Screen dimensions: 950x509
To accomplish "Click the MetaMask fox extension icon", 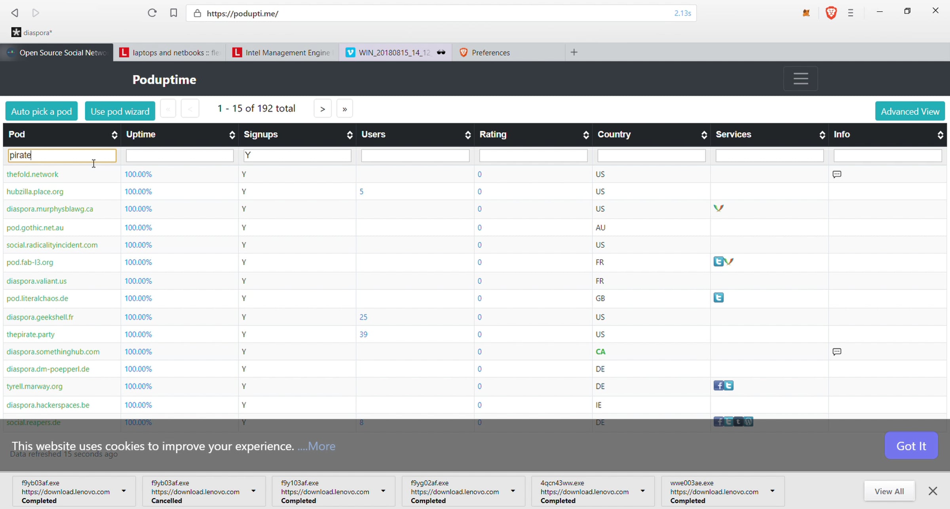I will 806,13.
